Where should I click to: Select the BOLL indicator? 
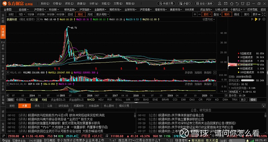119,100
